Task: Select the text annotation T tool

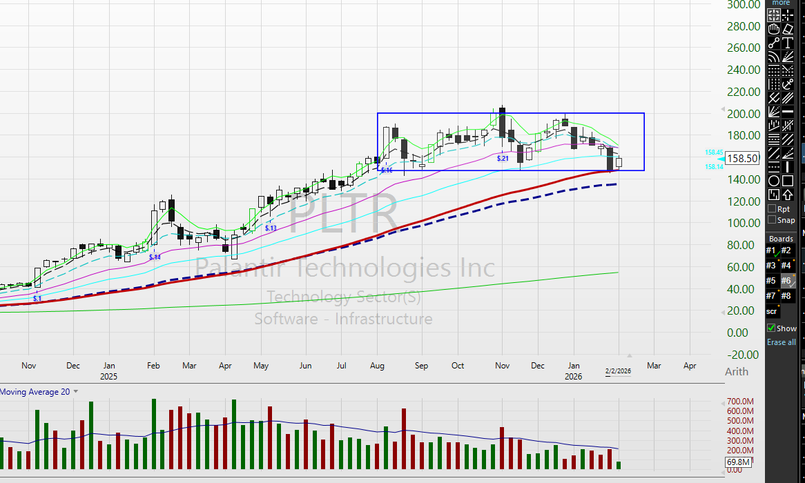Action: pos(788,43)
